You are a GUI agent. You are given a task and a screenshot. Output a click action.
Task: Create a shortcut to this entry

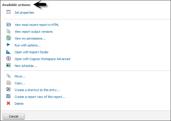point(37,90)
